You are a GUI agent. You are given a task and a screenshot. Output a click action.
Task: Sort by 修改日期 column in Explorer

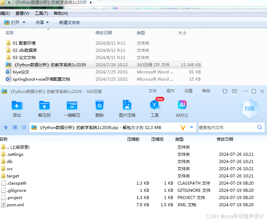tap(104, 33)
